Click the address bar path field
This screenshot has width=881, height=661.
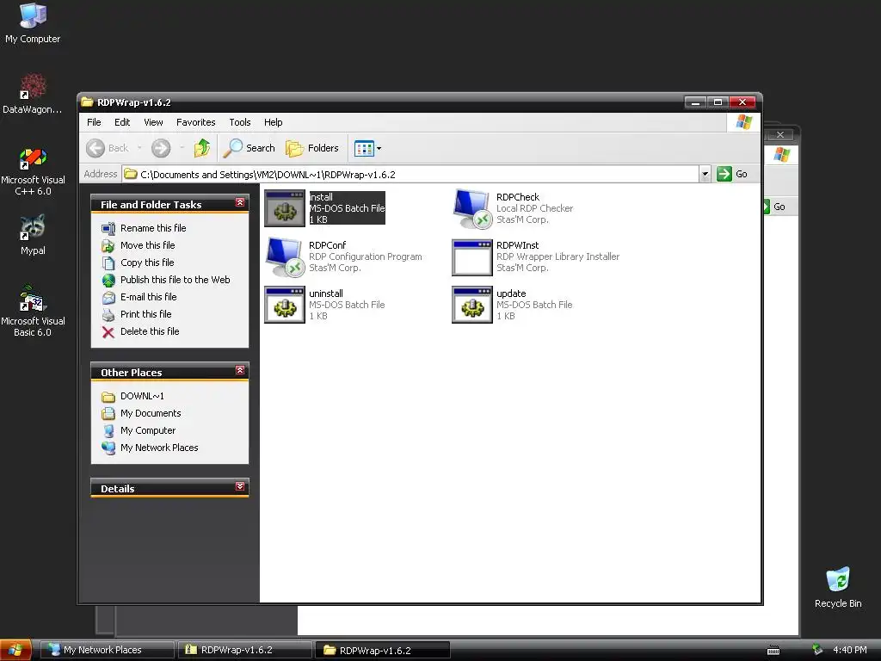pyautogui.click(x=410, y=174)
